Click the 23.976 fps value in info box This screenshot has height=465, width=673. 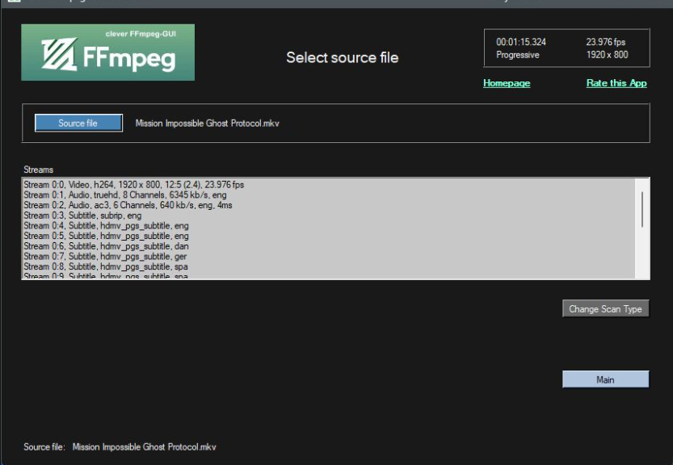pos(606,42)
